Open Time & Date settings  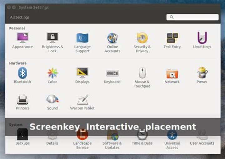[142, 138]
